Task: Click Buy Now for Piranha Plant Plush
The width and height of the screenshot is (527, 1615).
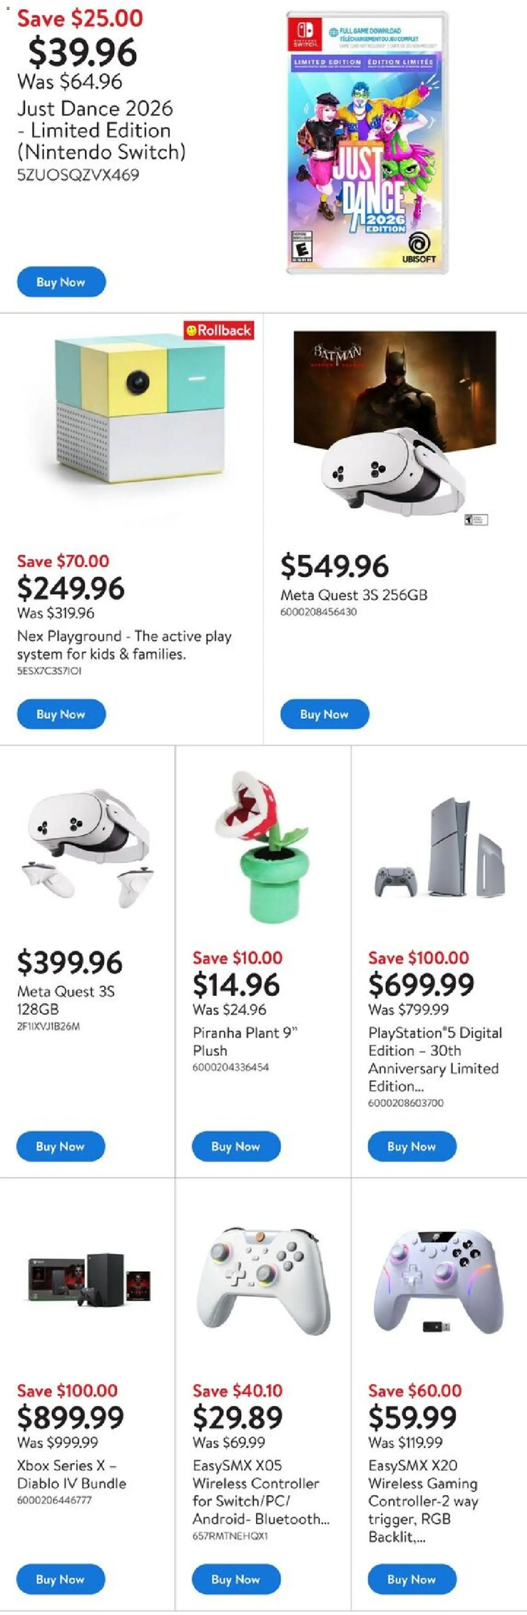Action: pyautogui.click(x=236, y=1147)
